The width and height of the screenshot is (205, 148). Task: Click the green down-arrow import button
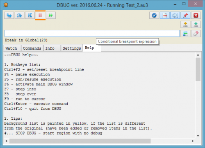[x=196, y=25]
